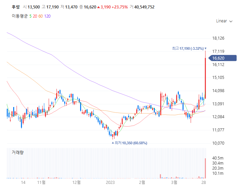Click the 이동평균 label

20,16
